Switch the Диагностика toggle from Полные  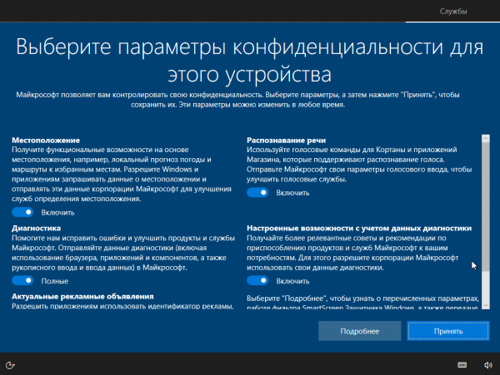click(22, 280)
